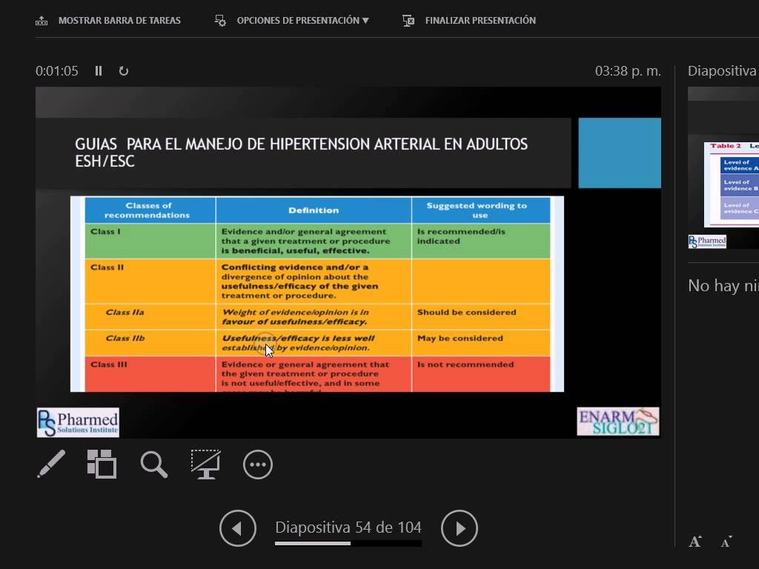Click the 'Is not recommended' cell
This screenshot has width=759, height=569.
[x=480, y=374]
